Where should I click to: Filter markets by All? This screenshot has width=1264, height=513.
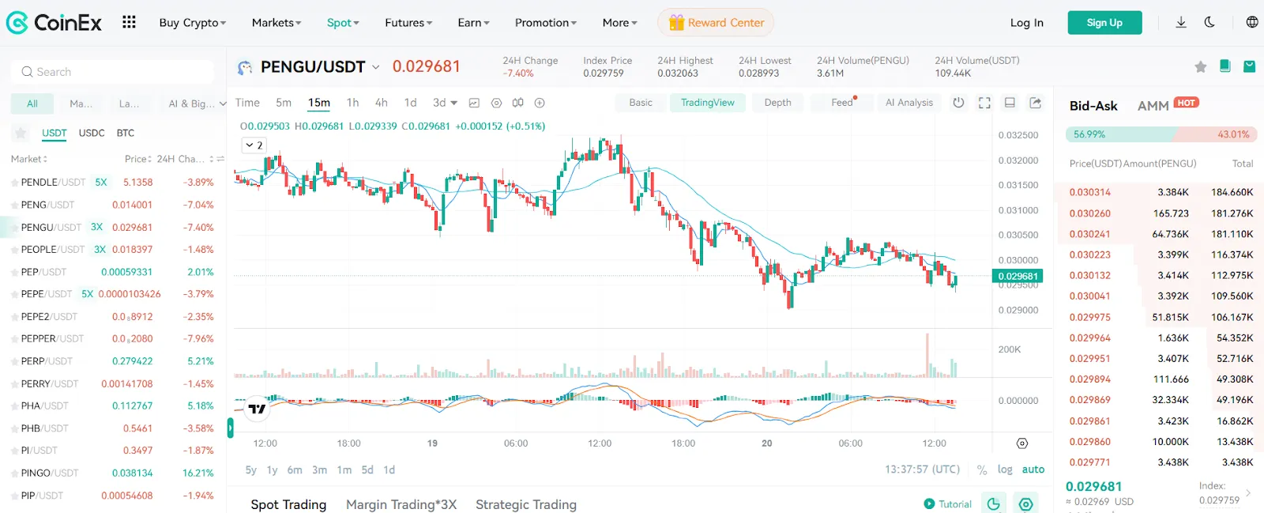point(32,104)
